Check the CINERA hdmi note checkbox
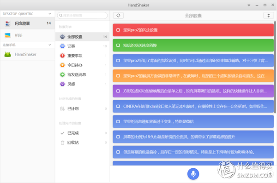 point(118,106)
